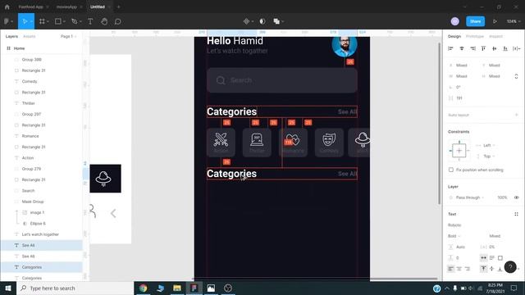Open Figma from the Windows taskbar
Image resolution: width=525 pixels, height=295 pixels.
194,288
